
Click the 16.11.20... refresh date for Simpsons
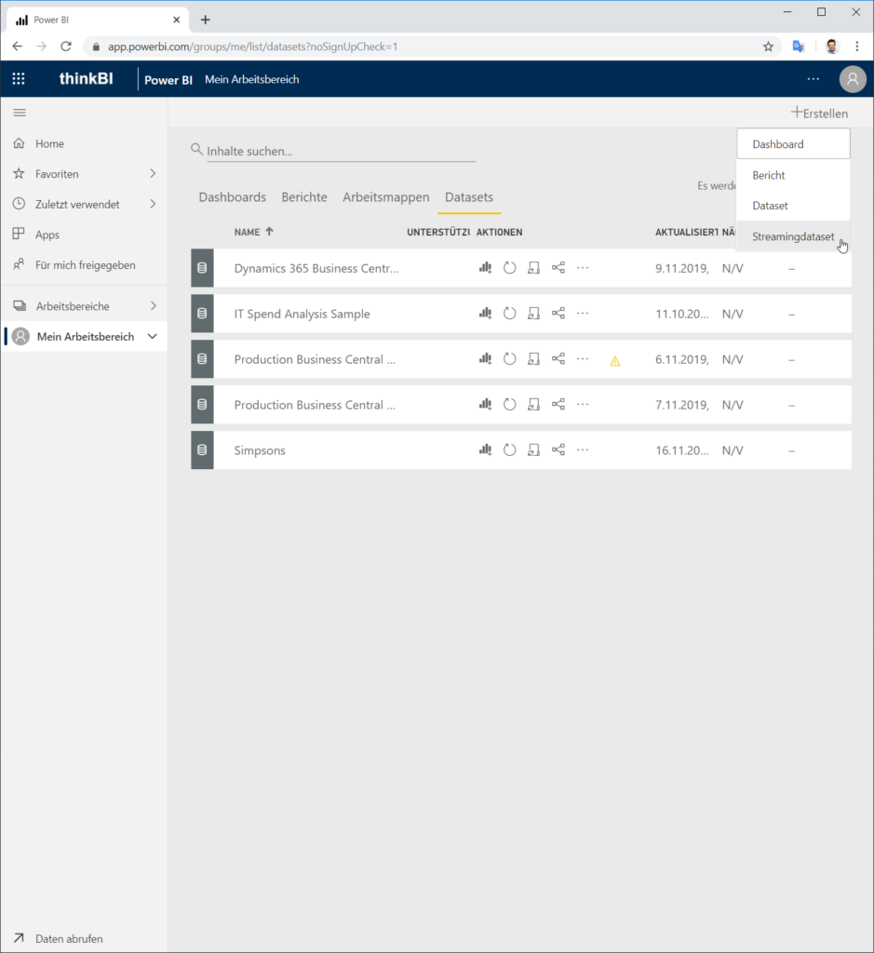pos(682,450)
